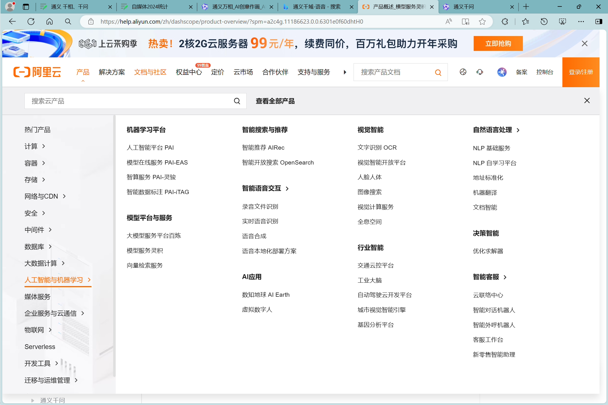The width and height of the screenshot is (608, 405).
Task: Expand 自然语言处理 section arrow
Action: (x=518, y=130)
